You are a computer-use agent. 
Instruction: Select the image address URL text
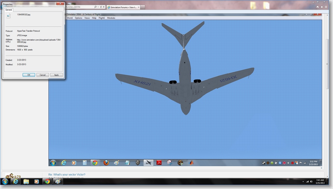[39, 41]
